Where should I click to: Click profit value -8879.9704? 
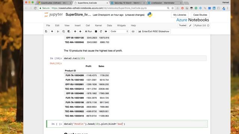[91, 116]
